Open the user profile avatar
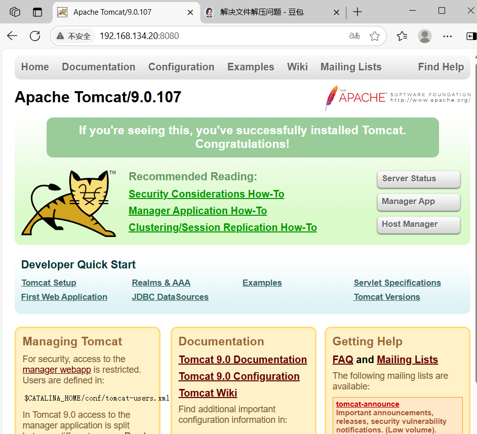This screenshot has height=434, width=477. click(425, 36)
